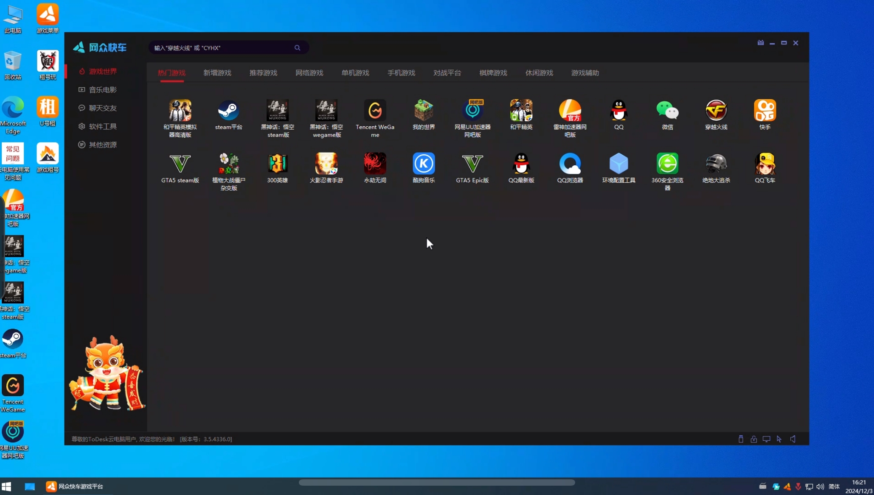This screenshot has height=495, width=874.
Task: Click 360安全浏览器 browser icon
Action: tap(667, 164)
